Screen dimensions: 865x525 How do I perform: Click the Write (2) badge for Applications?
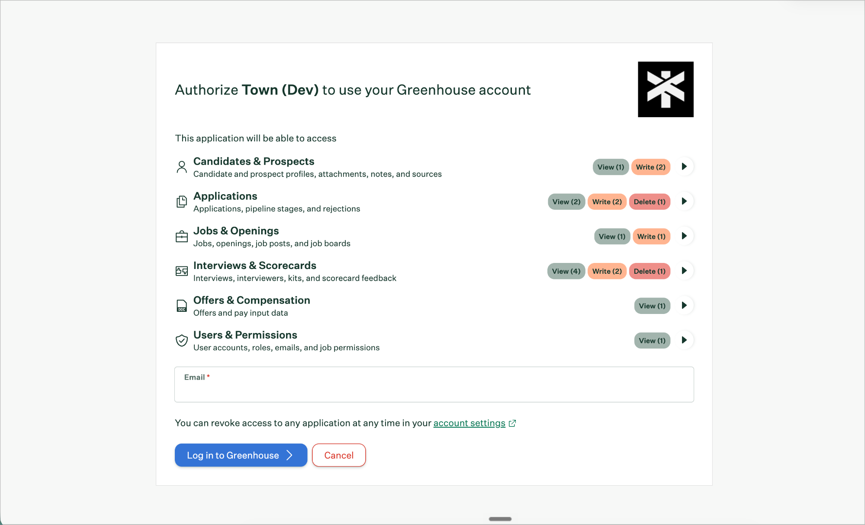click(607, 202)
